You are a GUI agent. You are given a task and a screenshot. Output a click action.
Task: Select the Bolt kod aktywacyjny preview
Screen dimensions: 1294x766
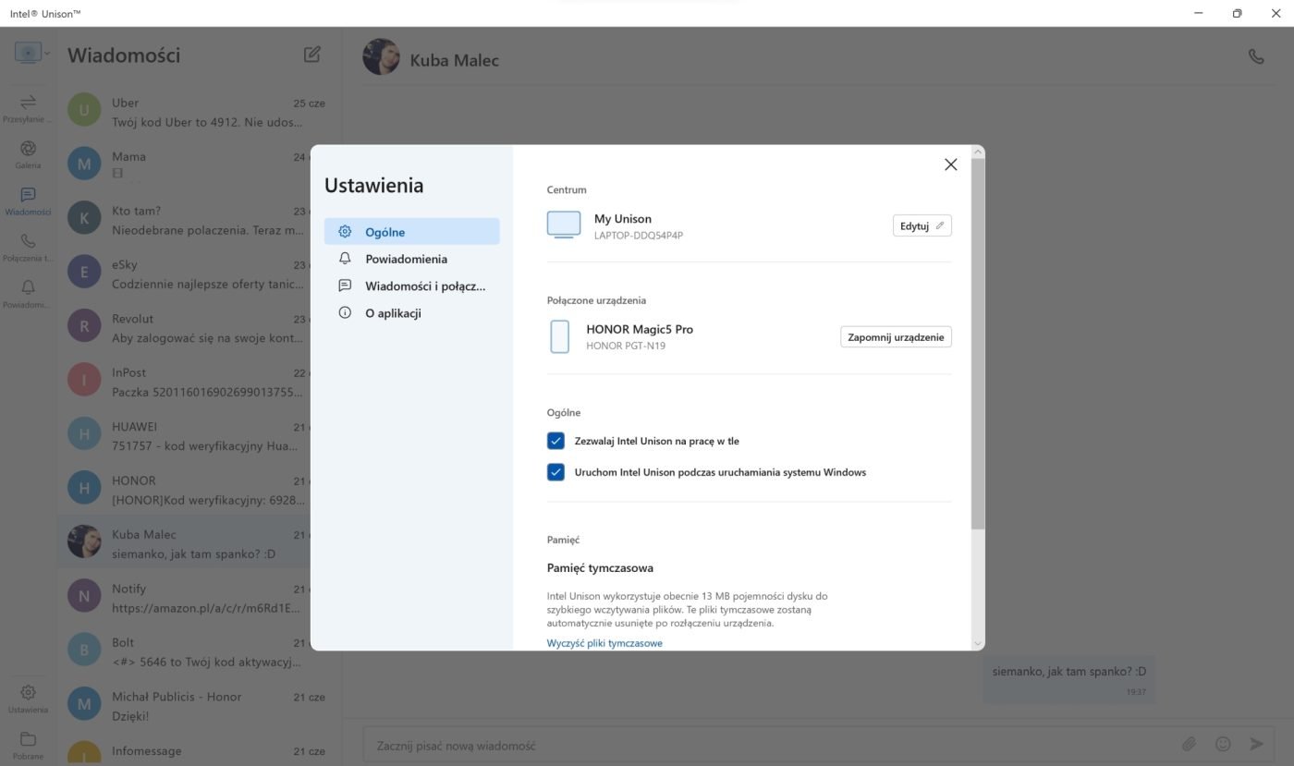tap(207, 662)
